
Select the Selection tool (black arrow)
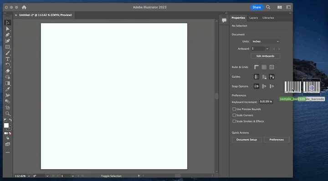pos(8,23)
